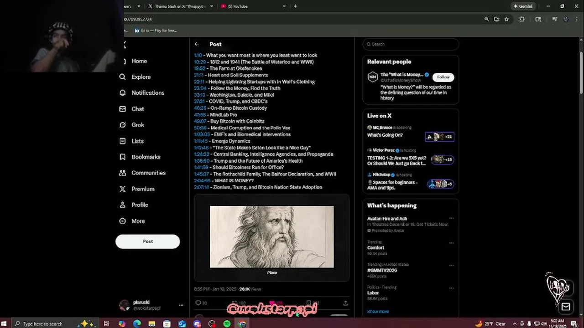Join MC_Bruce What's Going On space
Viewport: 584px width, 328px height.
(411, 132)
